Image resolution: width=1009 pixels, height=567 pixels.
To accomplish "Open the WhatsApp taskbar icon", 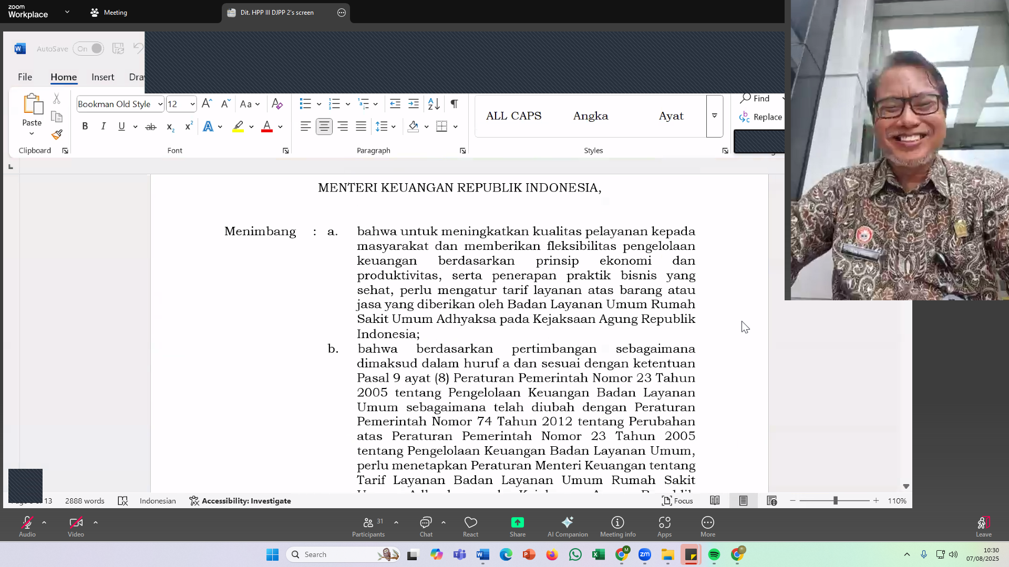I will coord(575,554).
